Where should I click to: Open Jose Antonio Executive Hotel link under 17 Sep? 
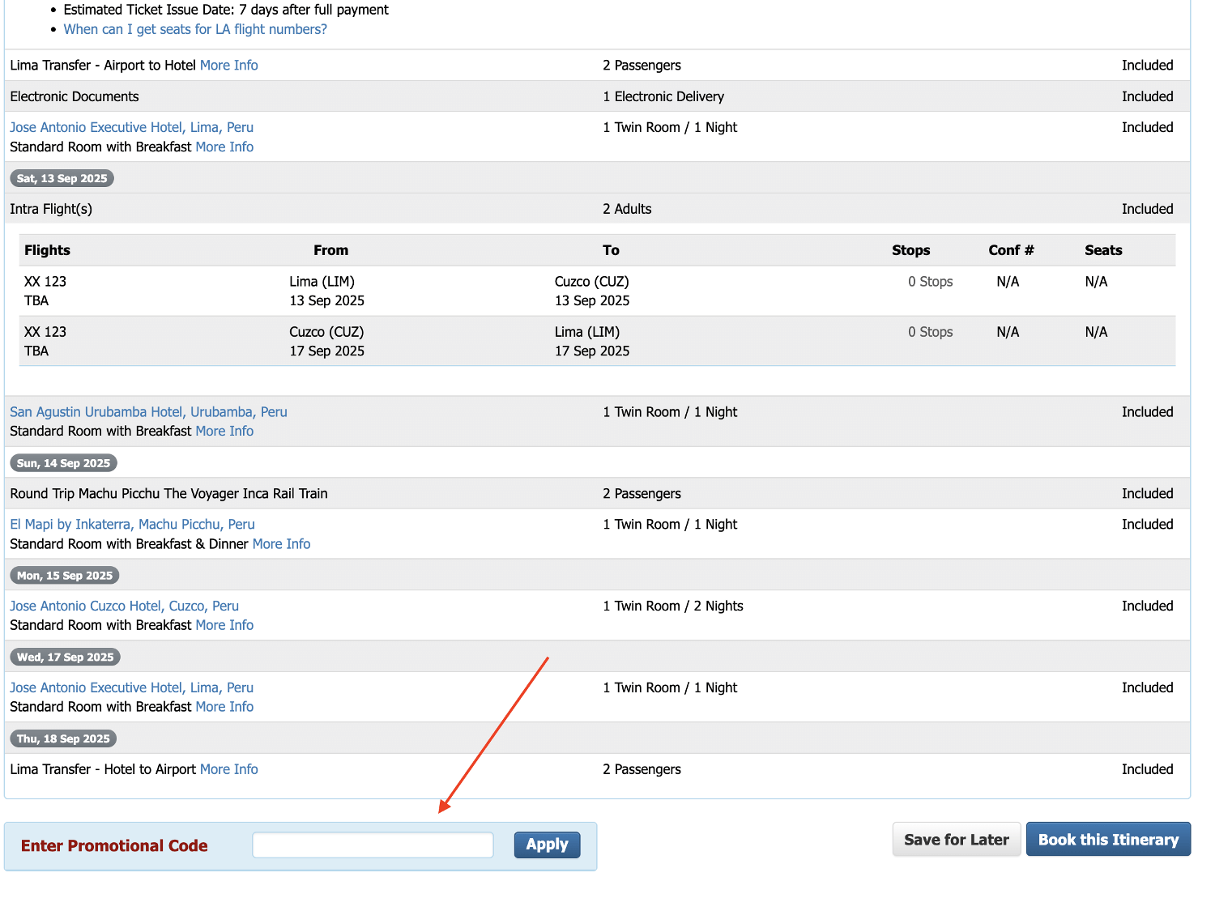tap(131, 687)
